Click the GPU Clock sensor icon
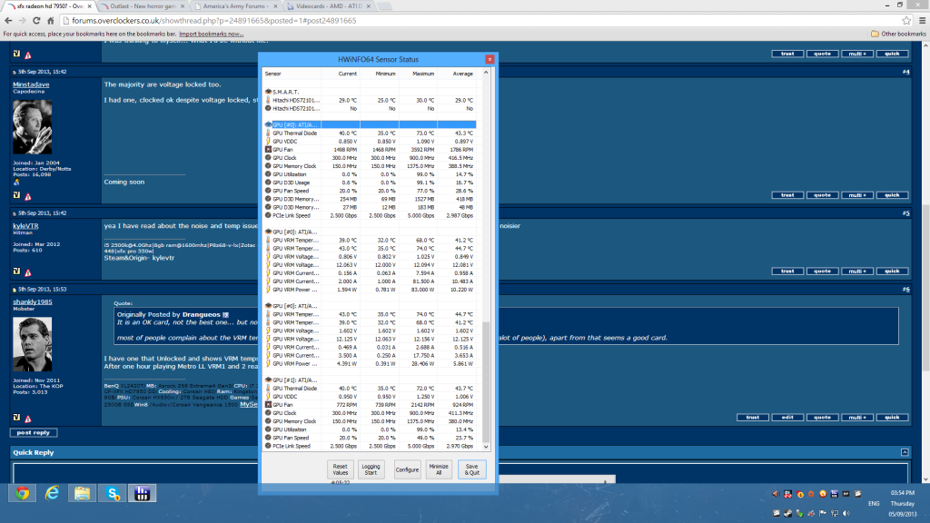 pos(268,157)
